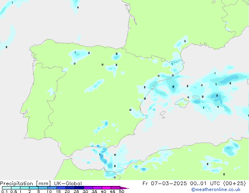This screenshot has height=193, width=249.
Task: Click Mallorca island on the map
Action: pos(181,103)
